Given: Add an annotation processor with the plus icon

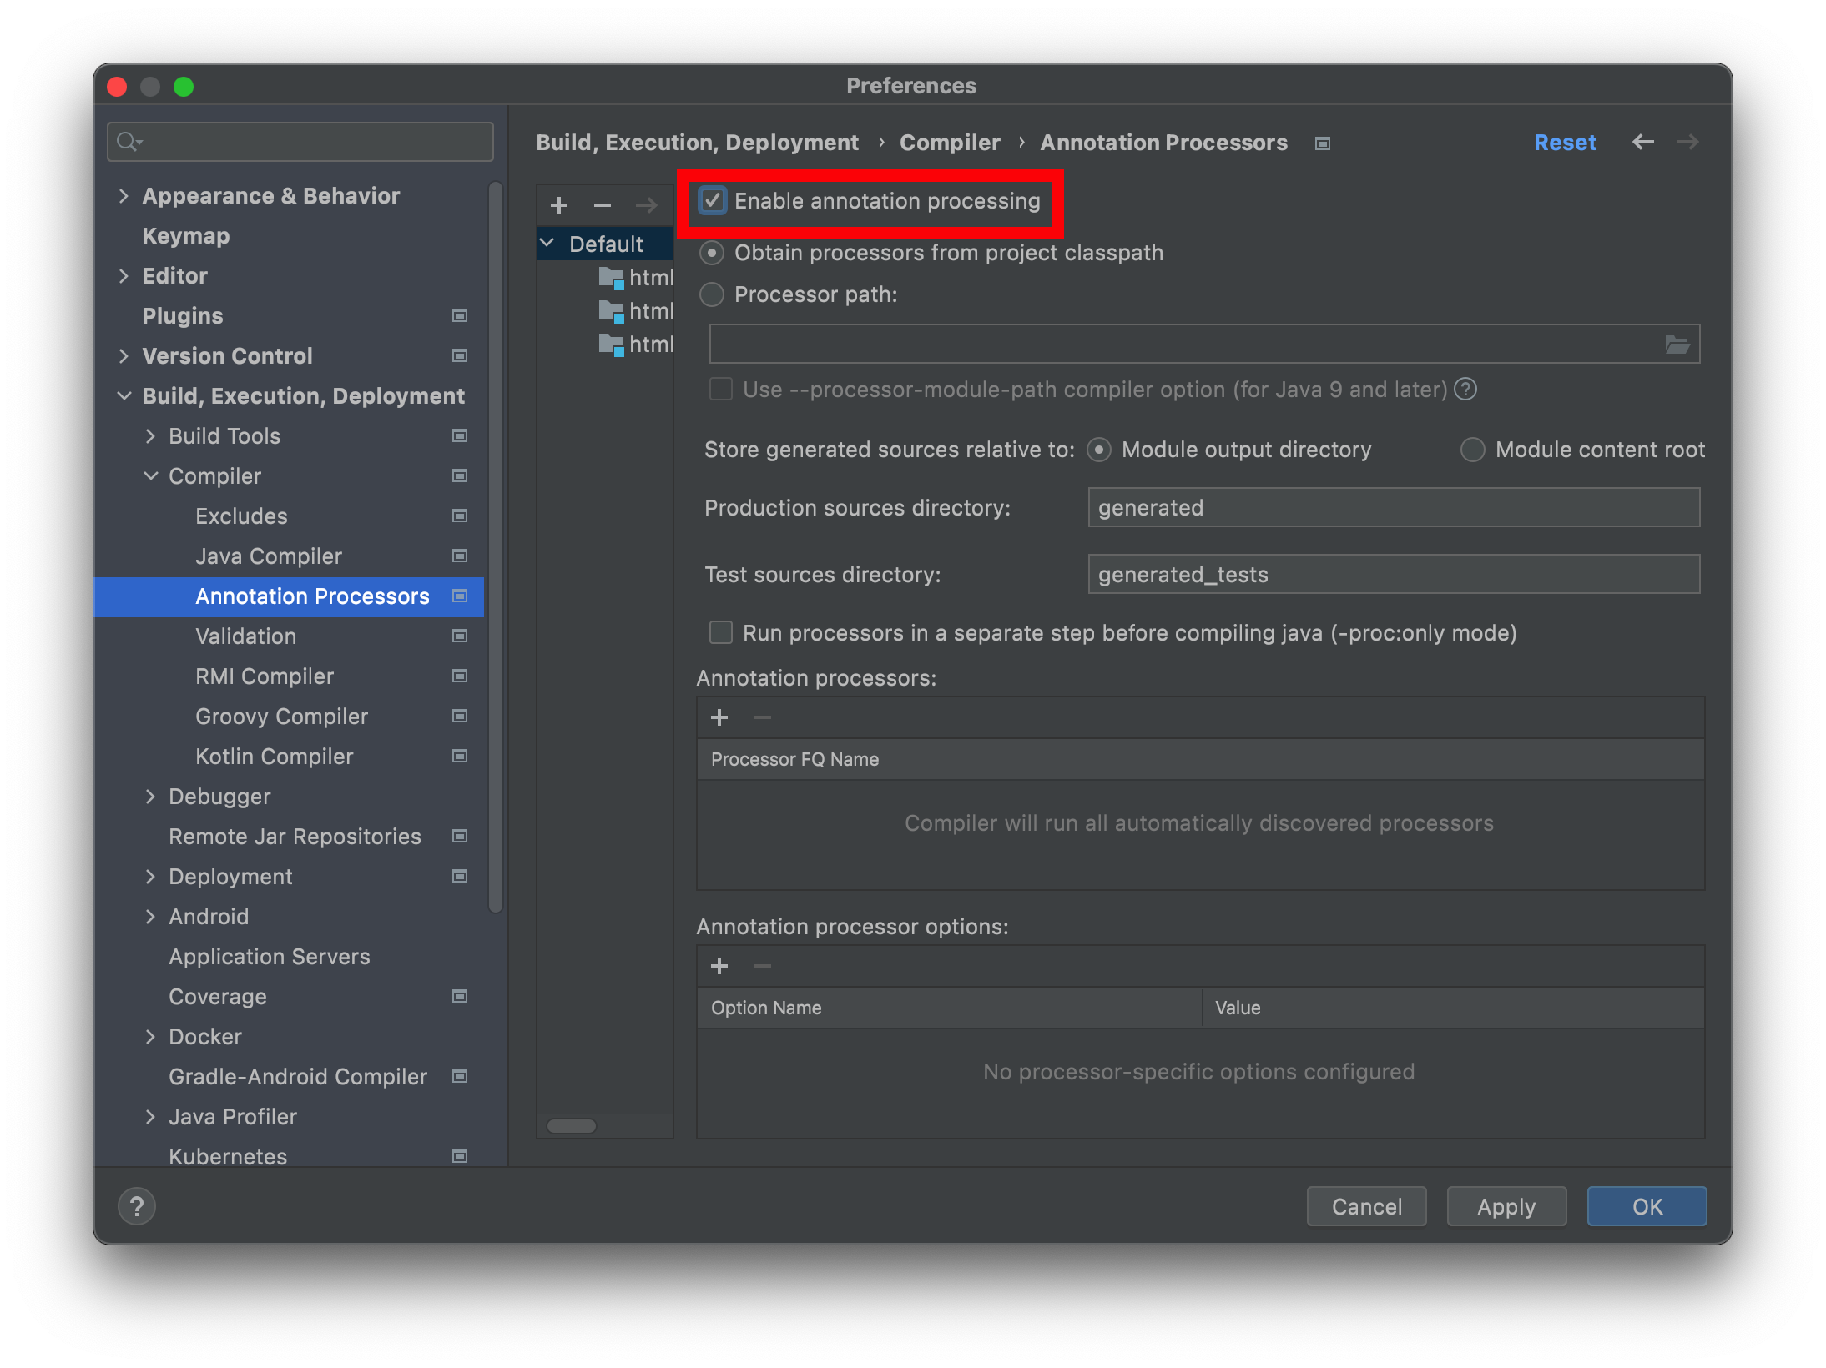Looking at the screenshot, I should pos(719,717).
